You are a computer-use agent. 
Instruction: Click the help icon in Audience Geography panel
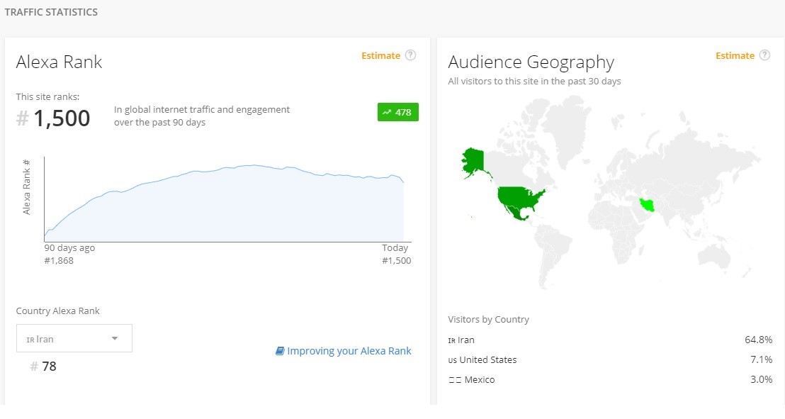(764, 55)
